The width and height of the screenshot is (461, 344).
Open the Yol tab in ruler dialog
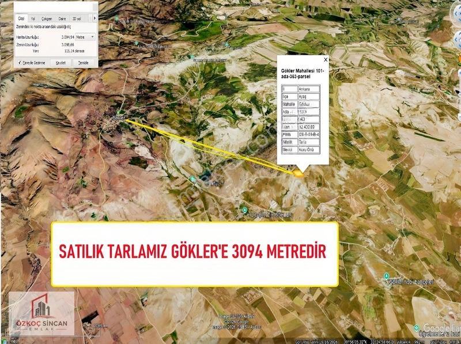tap(33, 18)
